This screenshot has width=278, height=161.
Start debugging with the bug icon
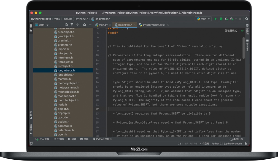click(221, 19)
